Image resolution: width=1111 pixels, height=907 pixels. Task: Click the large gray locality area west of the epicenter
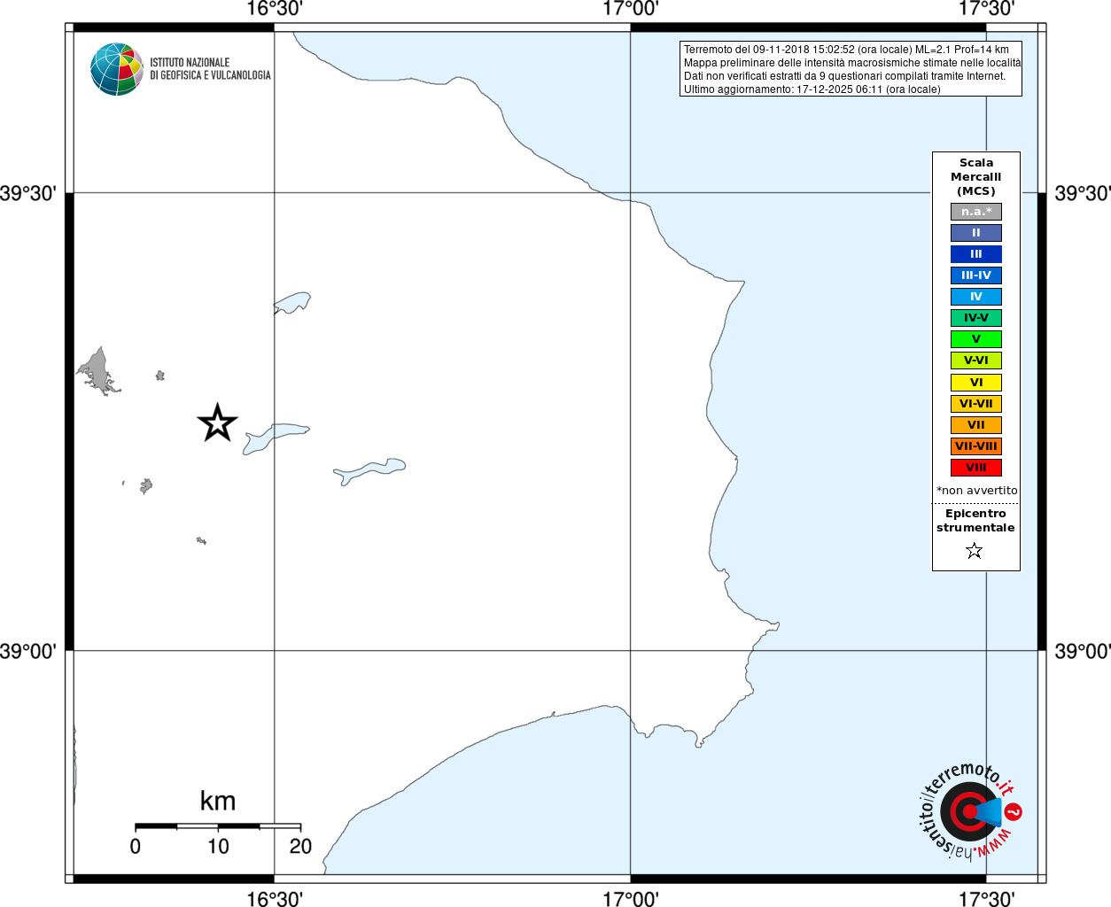click(97, 370)
